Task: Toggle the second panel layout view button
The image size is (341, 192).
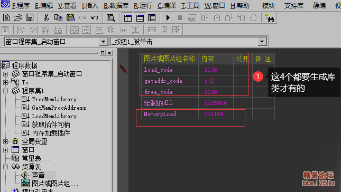Action: (140, 17)
